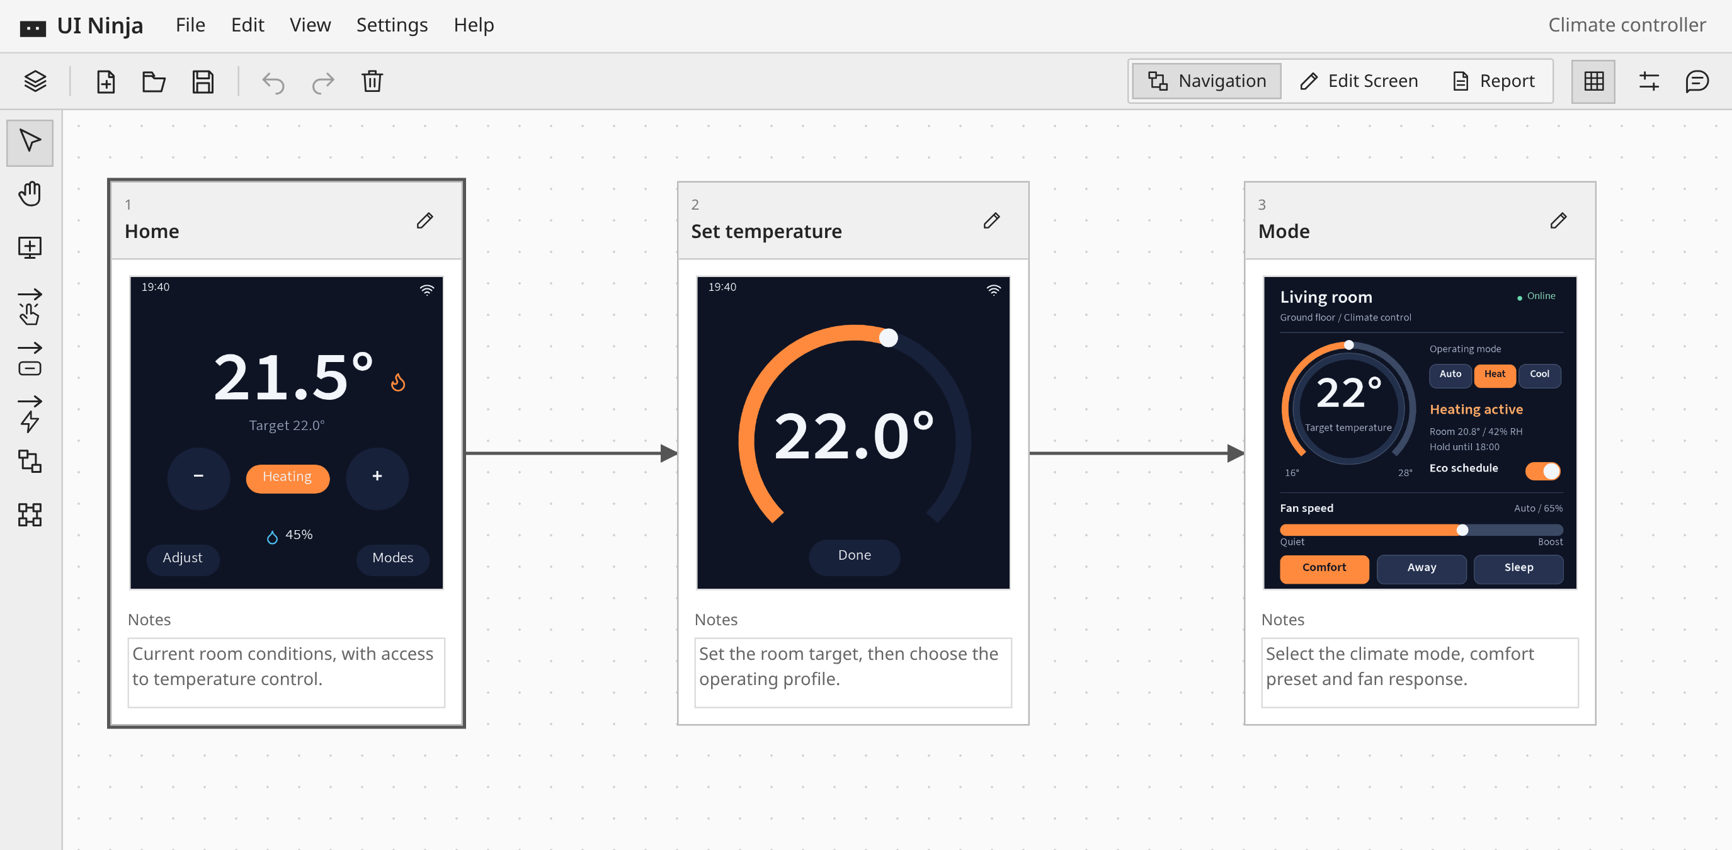Redo the last undone action

pos(322,82)
